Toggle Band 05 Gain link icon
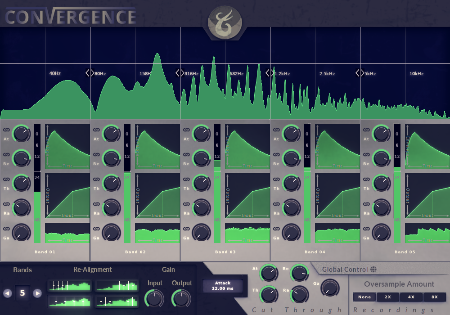This screenshot has width=450, height=315. (x=366, y=229)
